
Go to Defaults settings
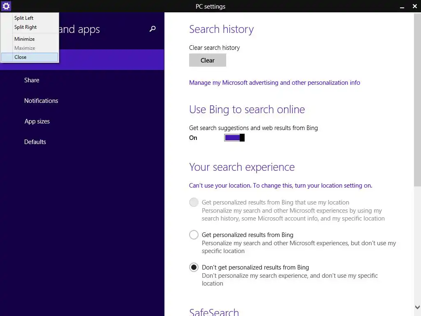point(35,142)
